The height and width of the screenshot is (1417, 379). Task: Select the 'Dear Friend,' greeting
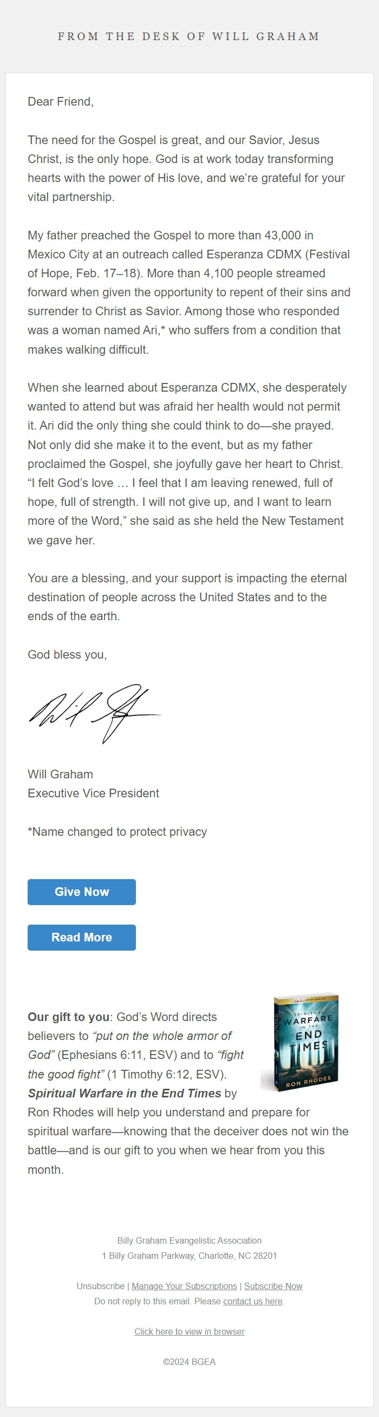pos(62,101)
